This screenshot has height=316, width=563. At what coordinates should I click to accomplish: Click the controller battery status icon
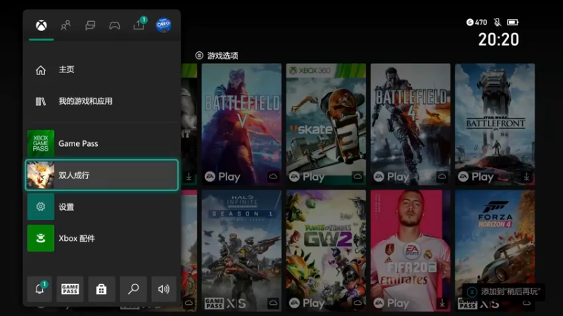pos(513,22)
